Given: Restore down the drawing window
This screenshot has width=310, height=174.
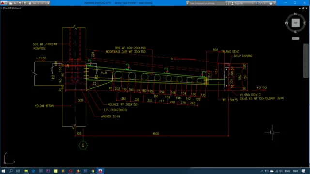Looking at the screenshot, I should point(303,8).
